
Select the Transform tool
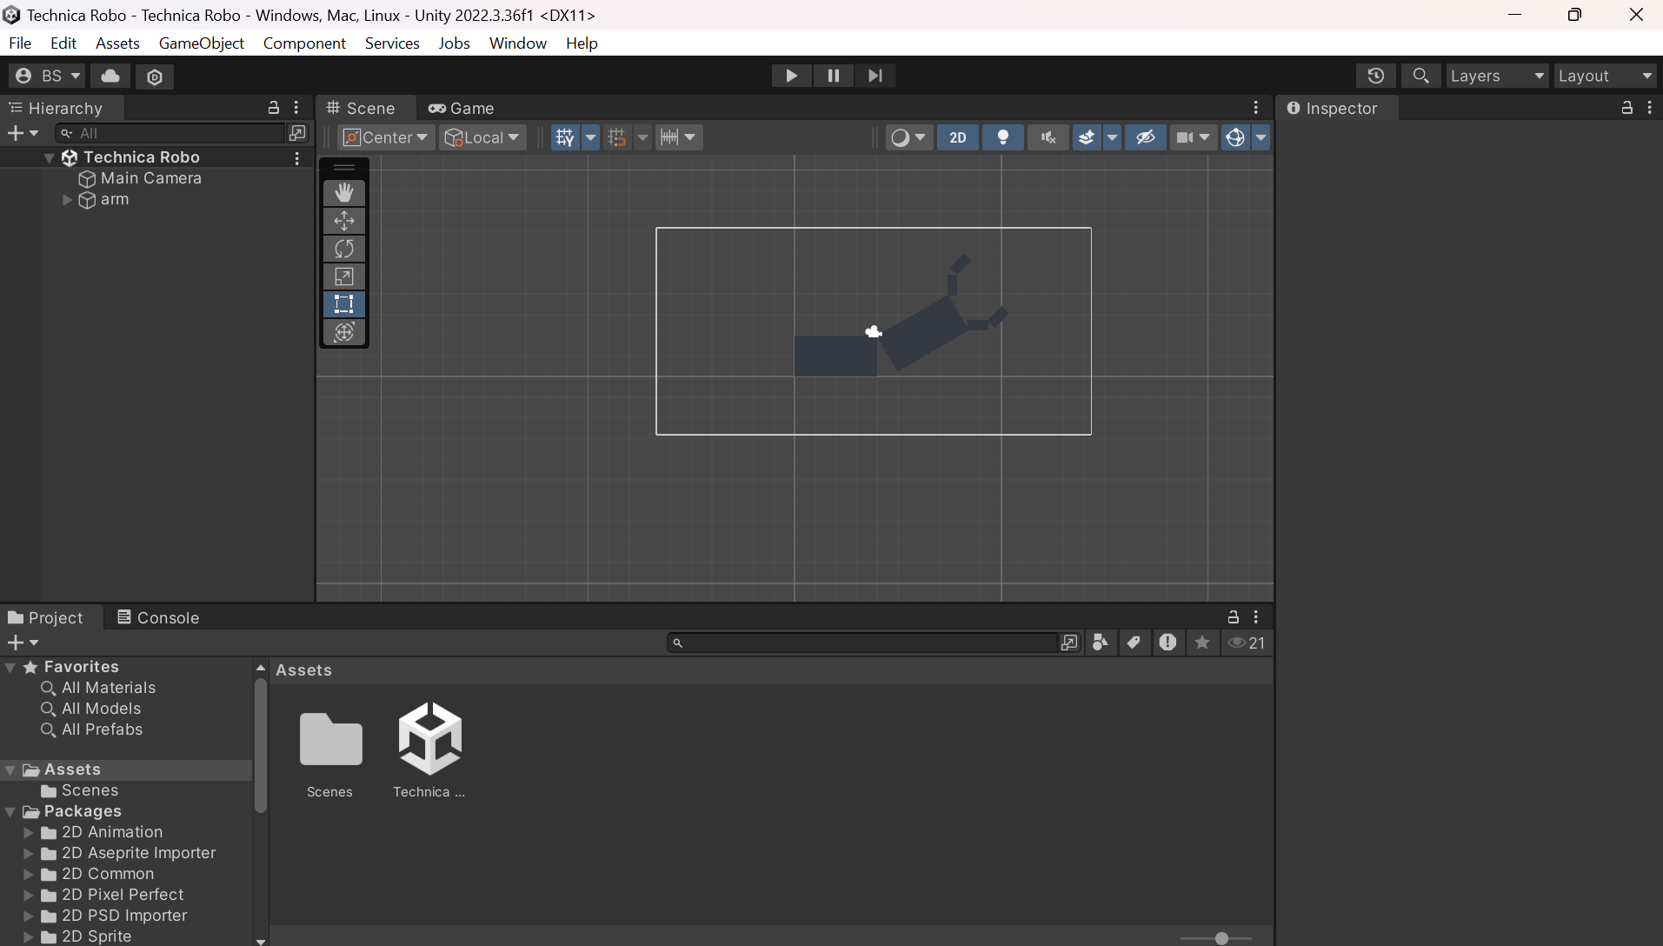click(344, 332)
